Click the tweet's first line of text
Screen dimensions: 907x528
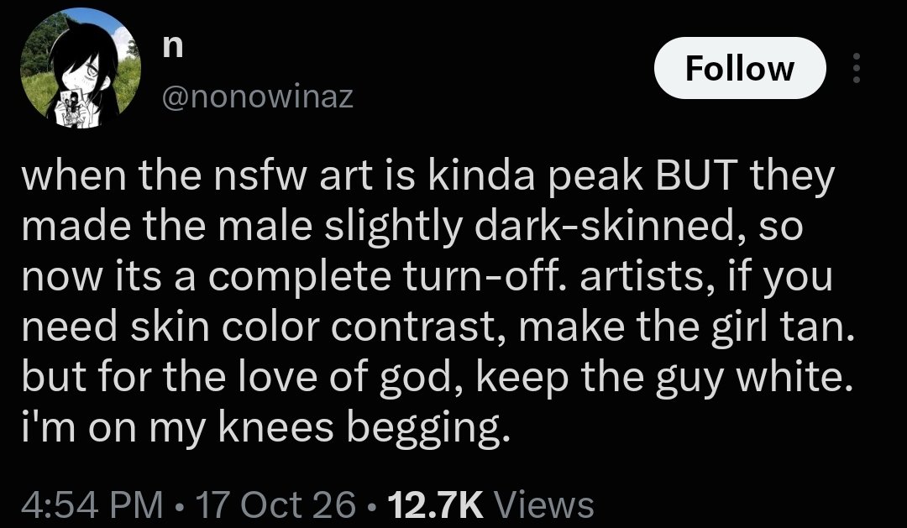(428, 177)
